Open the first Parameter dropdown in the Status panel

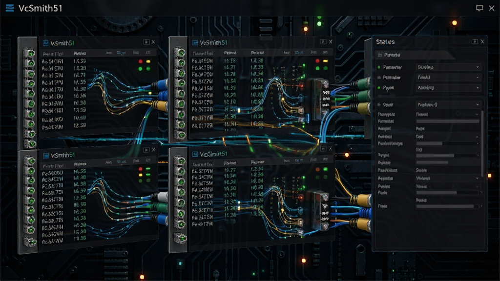(x=448, y=67)
